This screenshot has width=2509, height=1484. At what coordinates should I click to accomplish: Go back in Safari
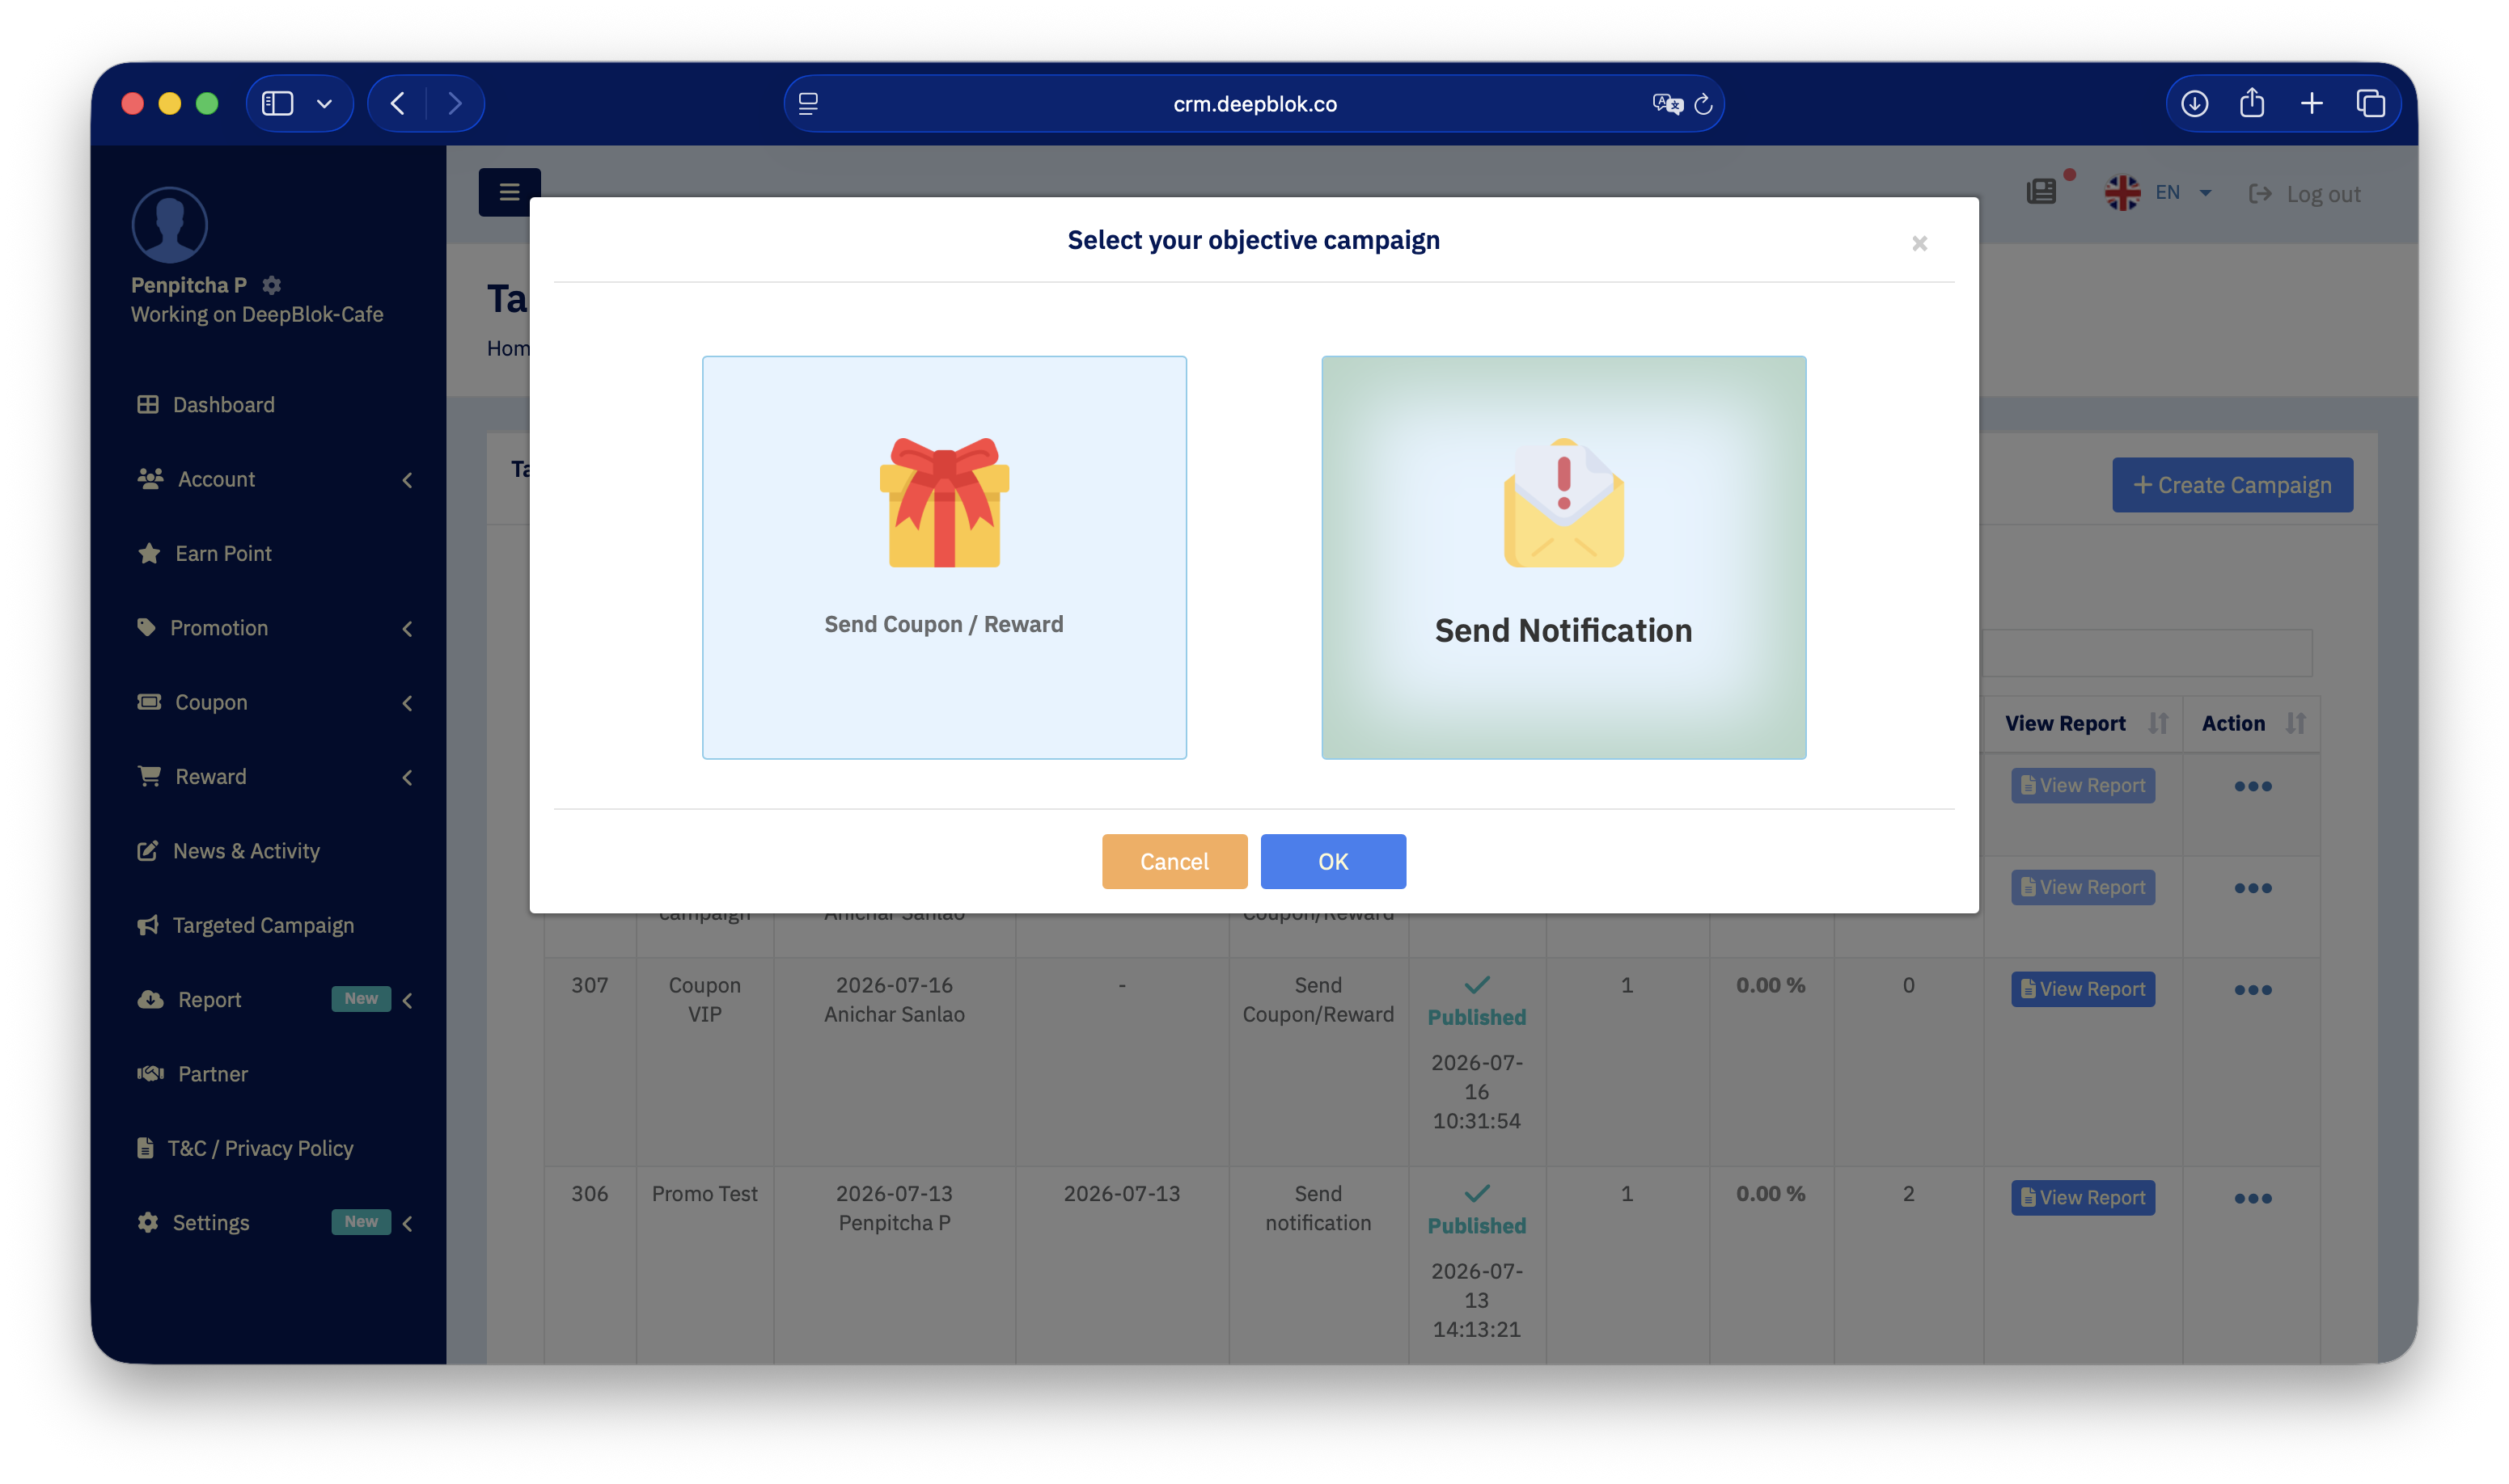pyautogui.click(x=397, y=103)
